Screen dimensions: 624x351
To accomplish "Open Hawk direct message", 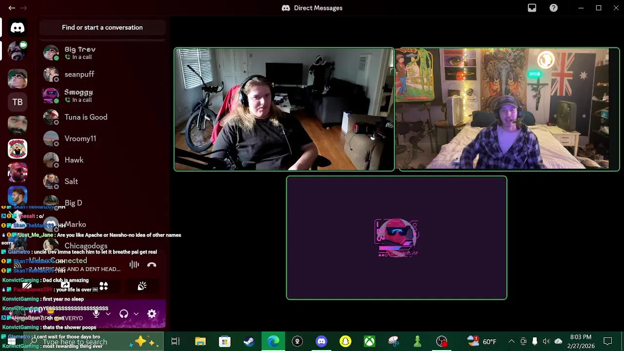I will coord(102,160).
